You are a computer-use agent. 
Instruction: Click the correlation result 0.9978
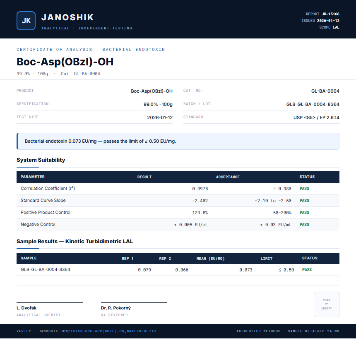point(200,189)
